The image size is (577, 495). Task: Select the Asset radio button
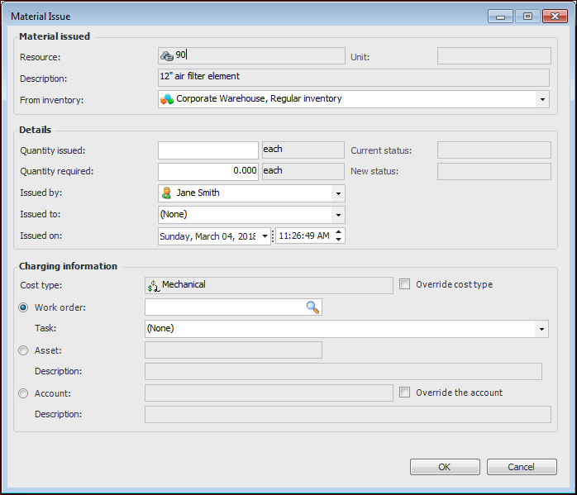coord(23,350)
